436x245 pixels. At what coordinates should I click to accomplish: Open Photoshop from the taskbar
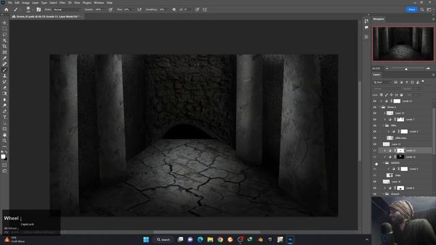point(290,240)
